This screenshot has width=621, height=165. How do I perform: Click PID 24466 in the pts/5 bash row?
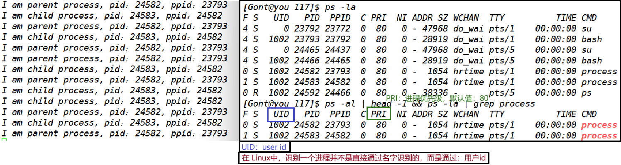click(x=307, y=61)
